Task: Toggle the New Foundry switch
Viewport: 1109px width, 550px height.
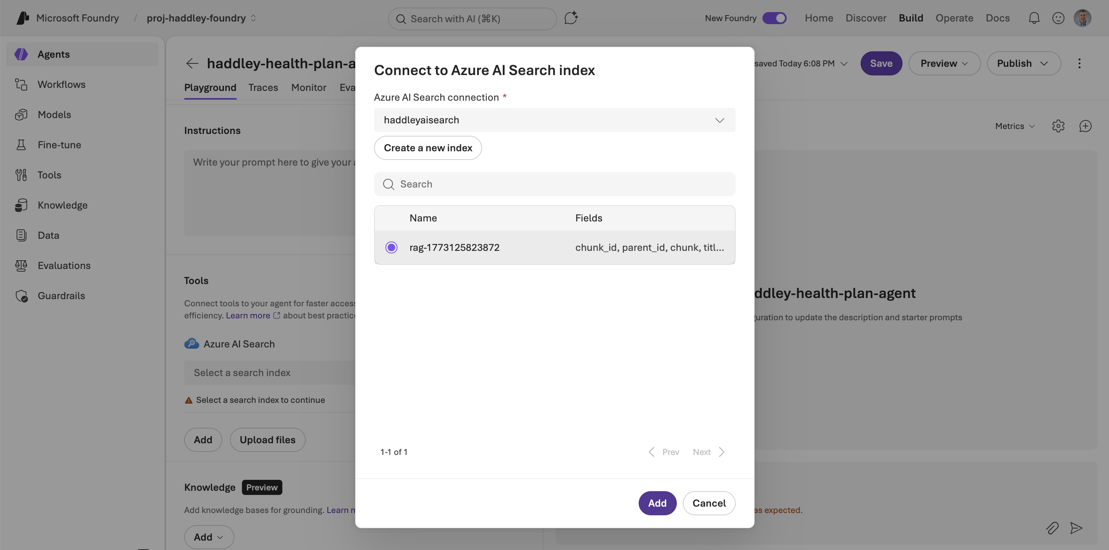Action: click(775, 18)
